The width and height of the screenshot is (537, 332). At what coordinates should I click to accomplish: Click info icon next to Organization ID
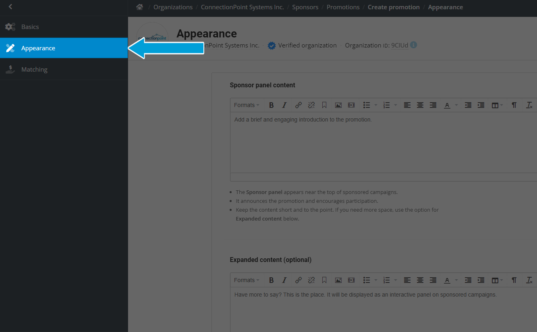414,45
